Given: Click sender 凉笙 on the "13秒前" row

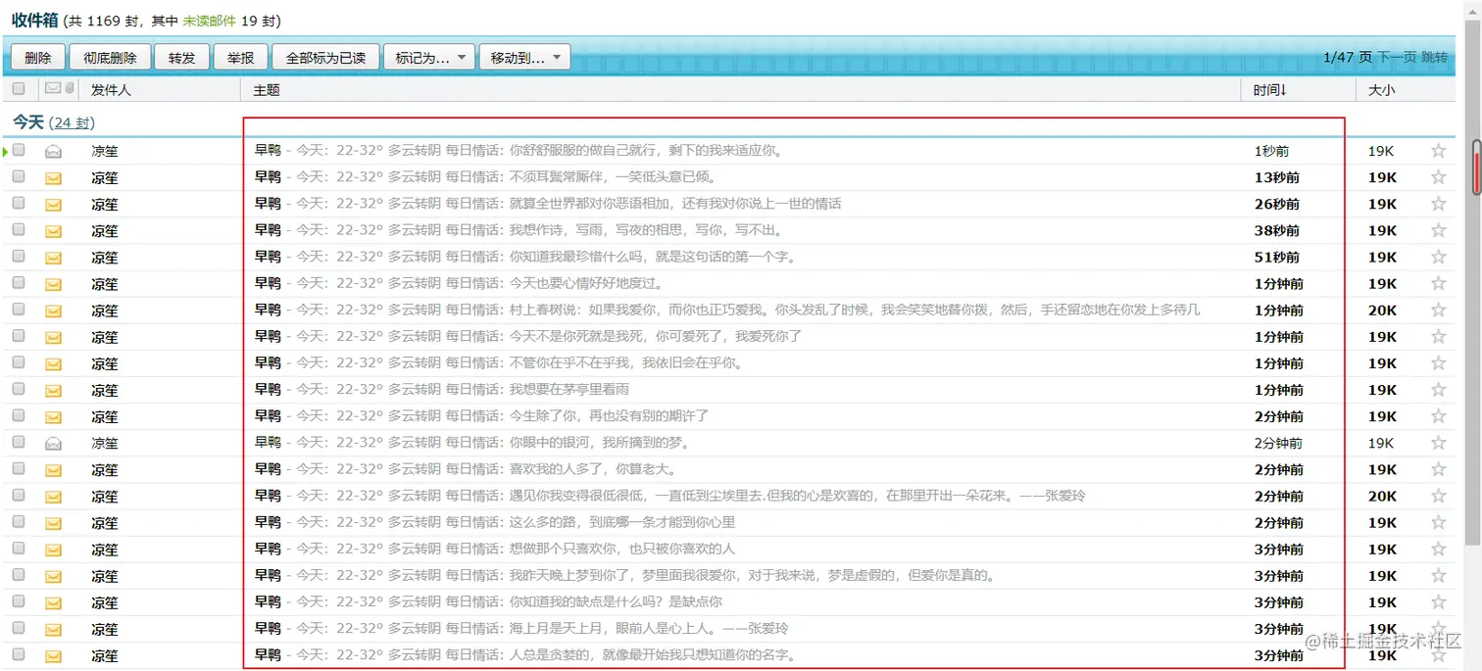Looking at the screenshot, I should pos(105,178).
